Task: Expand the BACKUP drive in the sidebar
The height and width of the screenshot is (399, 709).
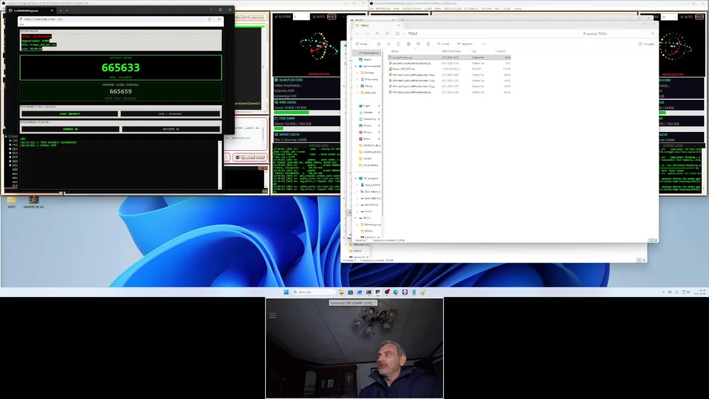Action: [357, 204]
